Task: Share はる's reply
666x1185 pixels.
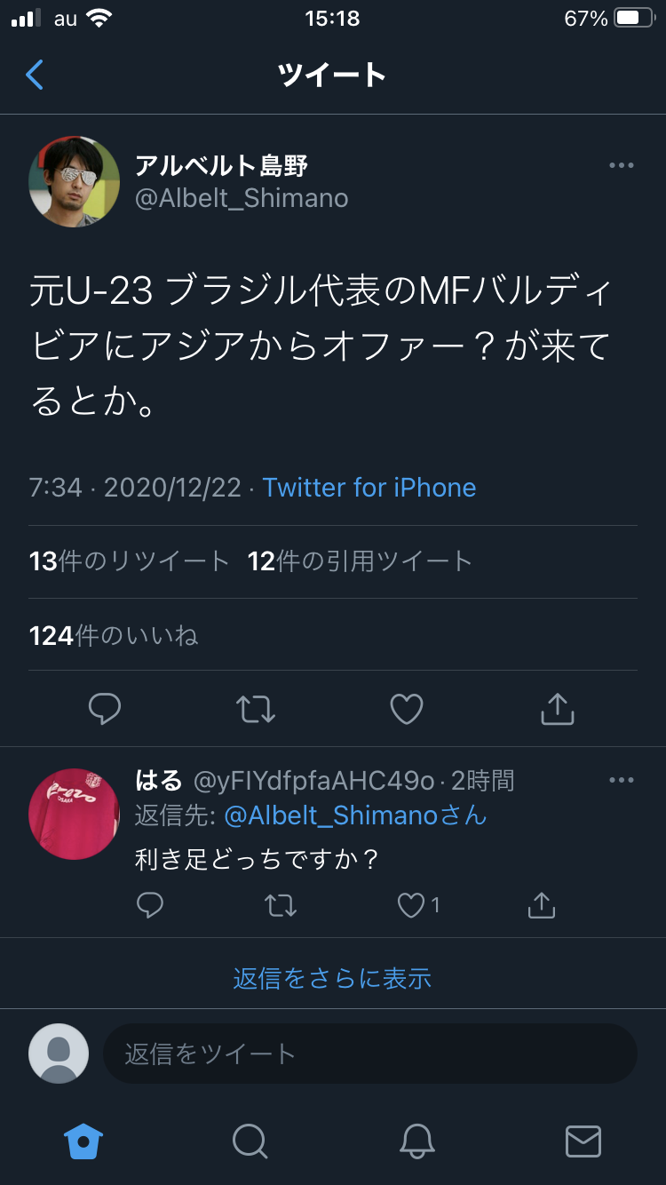Action: [x=541, y=905]
